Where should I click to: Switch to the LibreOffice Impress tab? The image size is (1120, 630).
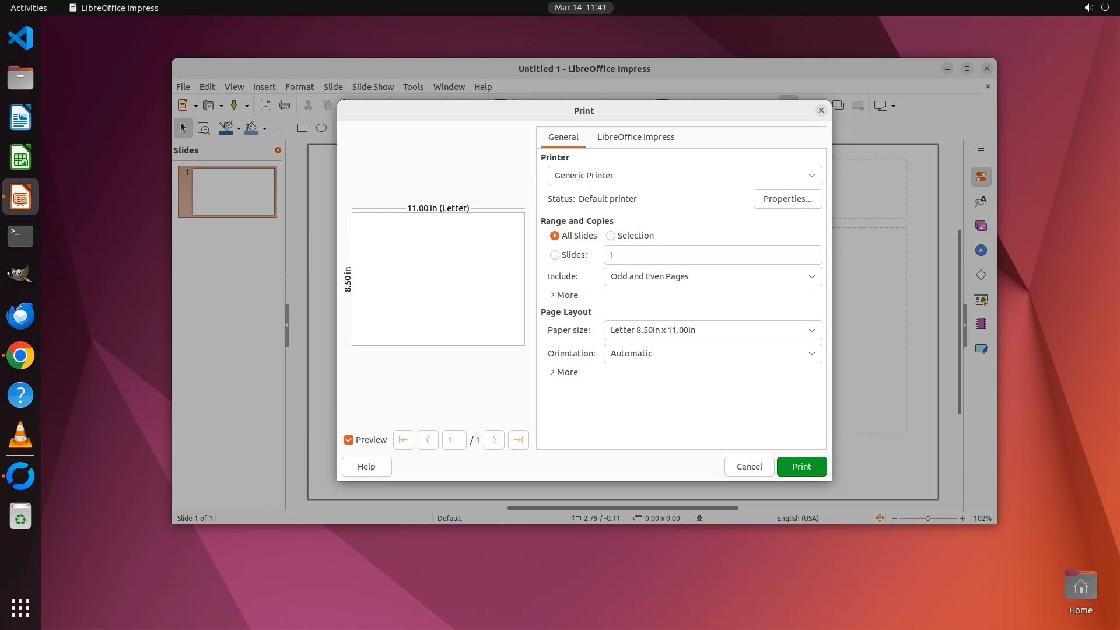point(635,137)
